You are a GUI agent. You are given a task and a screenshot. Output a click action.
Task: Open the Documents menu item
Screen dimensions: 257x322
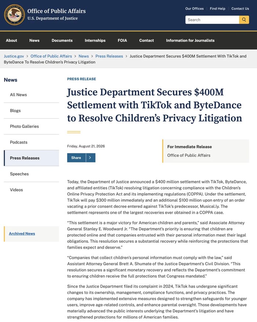[62, 41]
